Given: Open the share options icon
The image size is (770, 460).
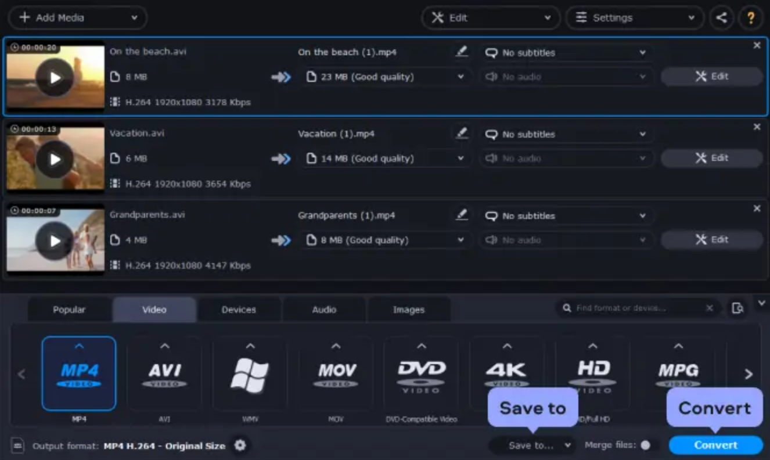Looking at the screenshot, I should (x=721, y=17).
